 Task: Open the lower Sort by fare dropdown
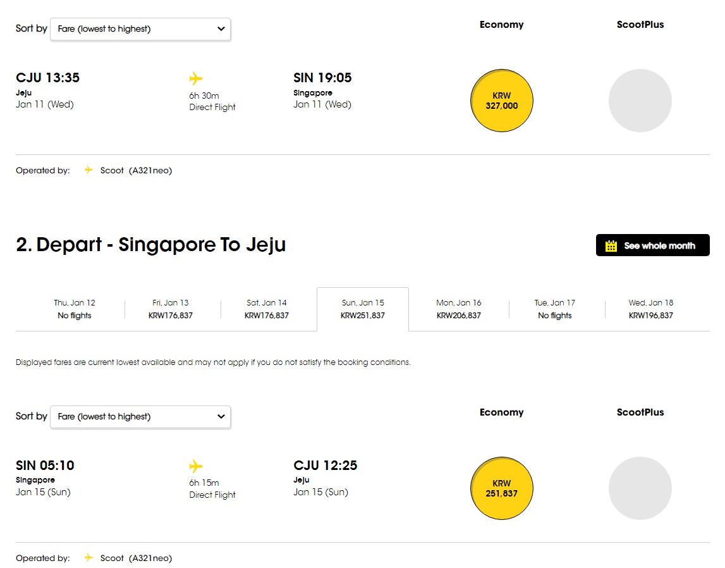(140, 417)
